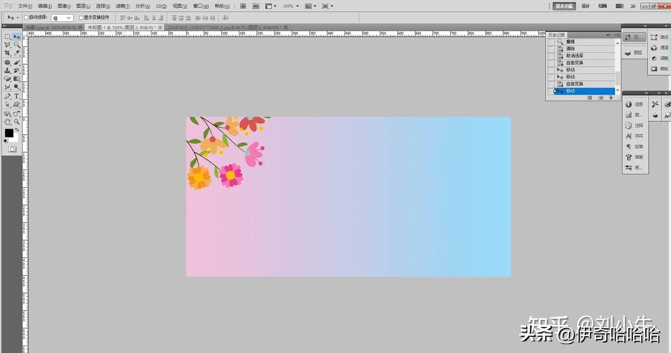This screenshot has width=671, height=353.
Task: Enable the 自动选择 checkbox
Action: pos(27,18)
